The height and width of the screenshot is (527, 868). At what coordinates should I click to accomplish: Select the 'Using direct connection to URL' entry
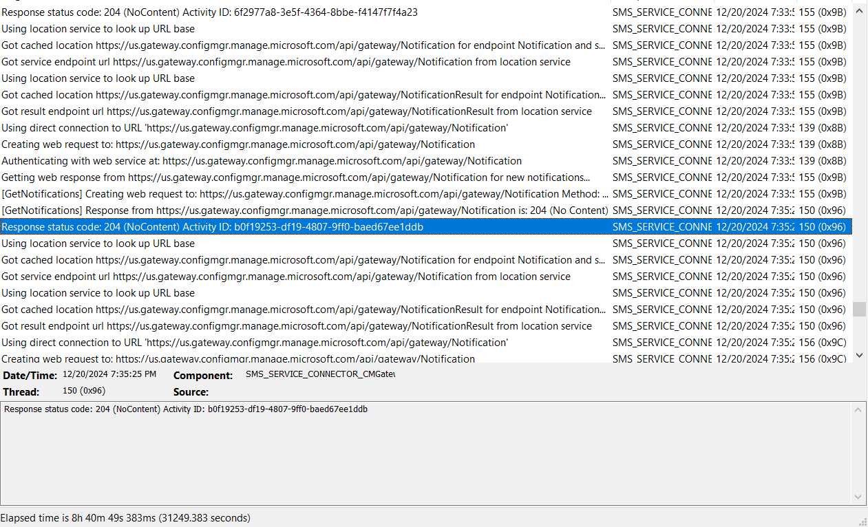(x=255, y=127)
